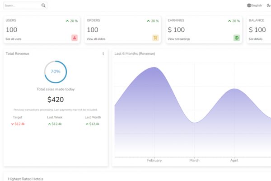The image size is (271, 181).
Task: Click the March label on chart axis
Action: coord(194,160)
